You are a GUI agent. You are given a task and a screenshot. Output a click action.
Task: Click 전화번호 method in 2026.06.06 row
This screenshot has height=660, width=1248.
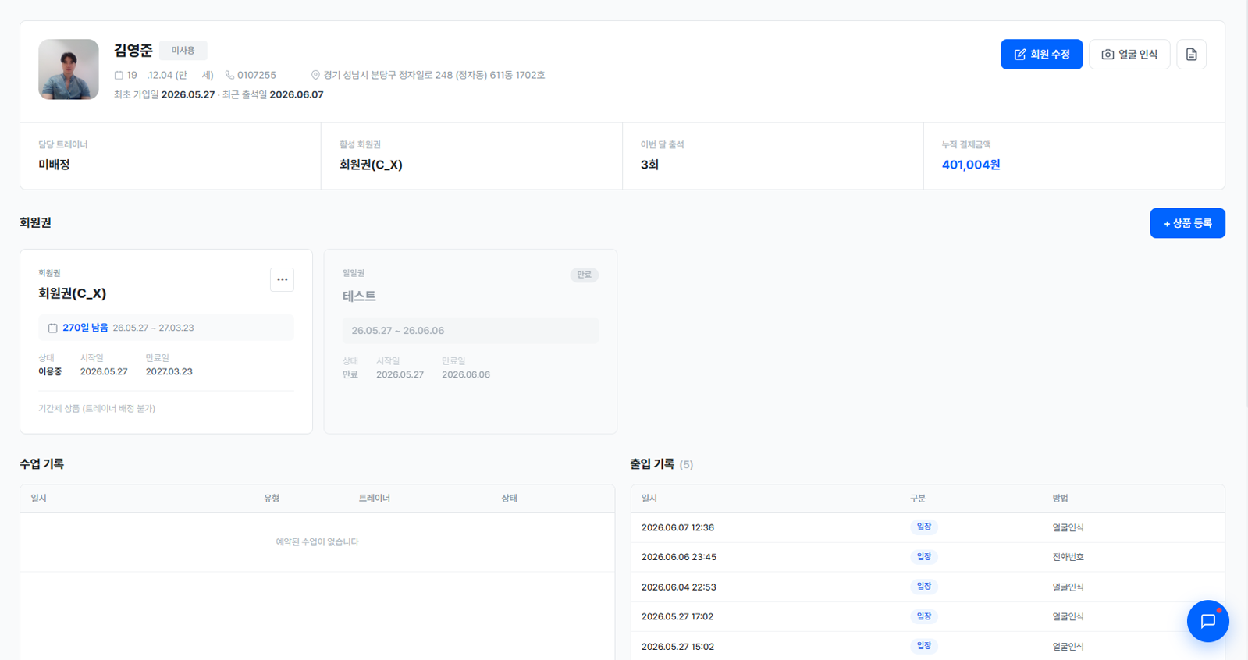[1068, 557]
